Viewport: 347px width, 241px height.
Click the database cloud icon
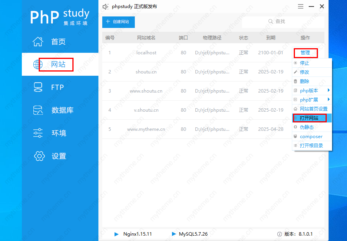[38, 110]
